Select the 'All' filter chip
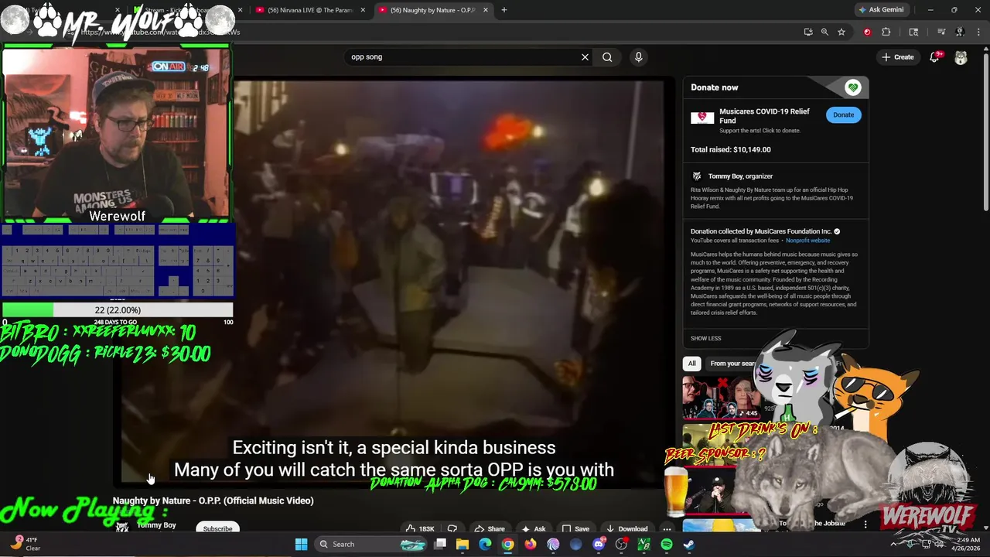This screenshot has height=557, width=990. tap(692, 364)
